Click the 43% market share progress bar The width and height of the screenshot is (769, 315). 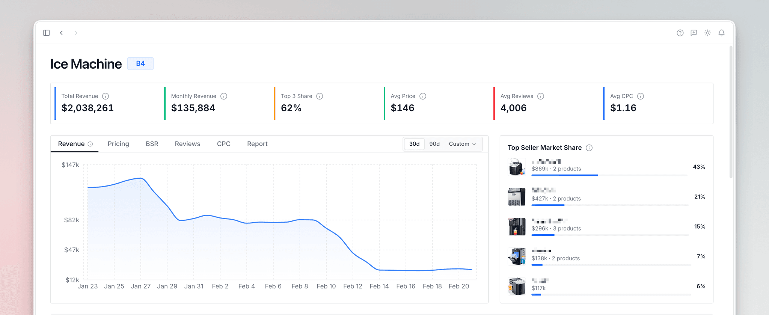tap(610, 175)
